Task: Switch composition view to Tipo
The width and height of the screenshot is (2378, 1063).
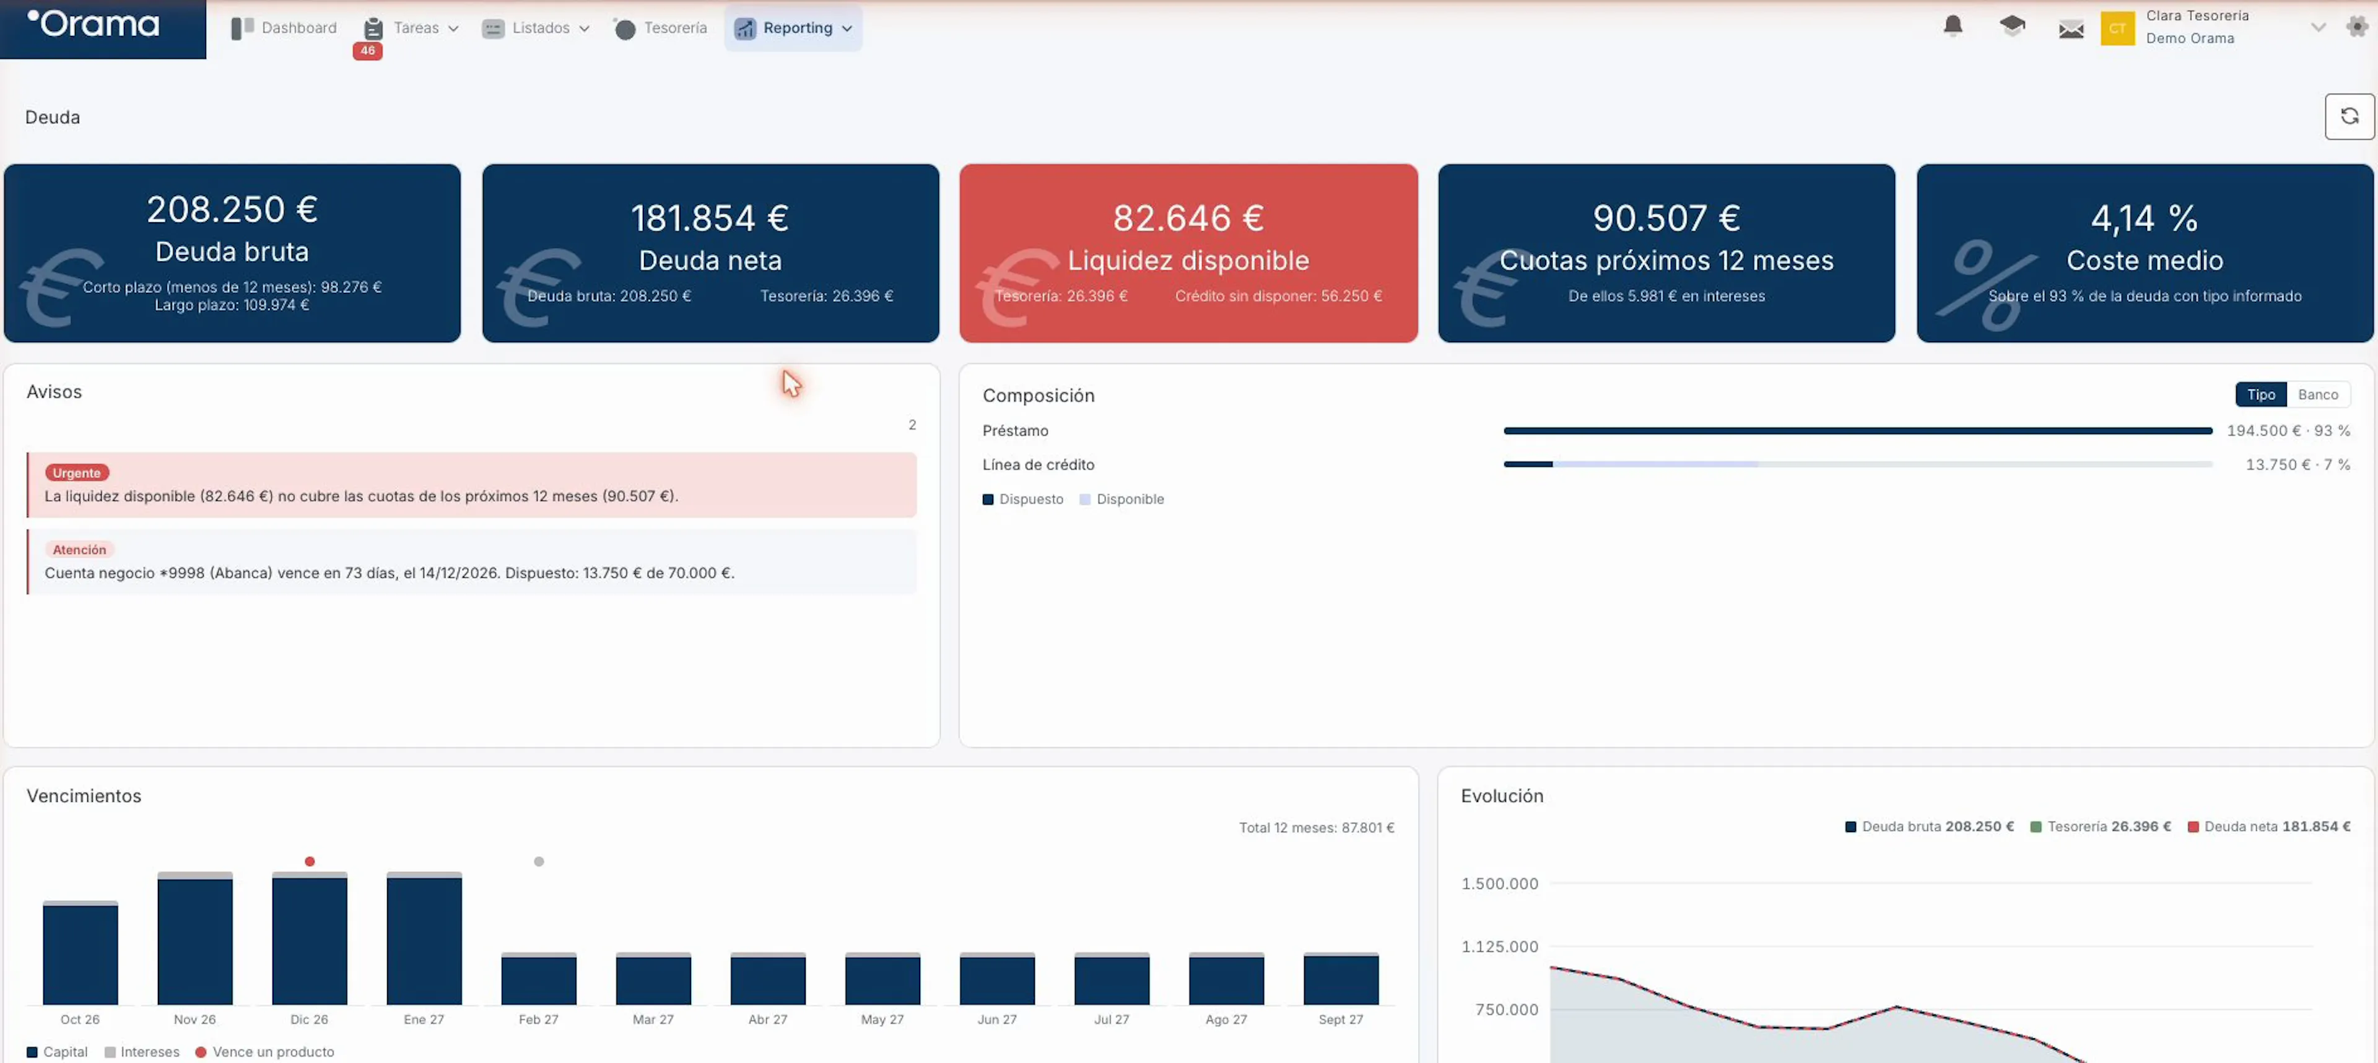Action: (2260, 394)
